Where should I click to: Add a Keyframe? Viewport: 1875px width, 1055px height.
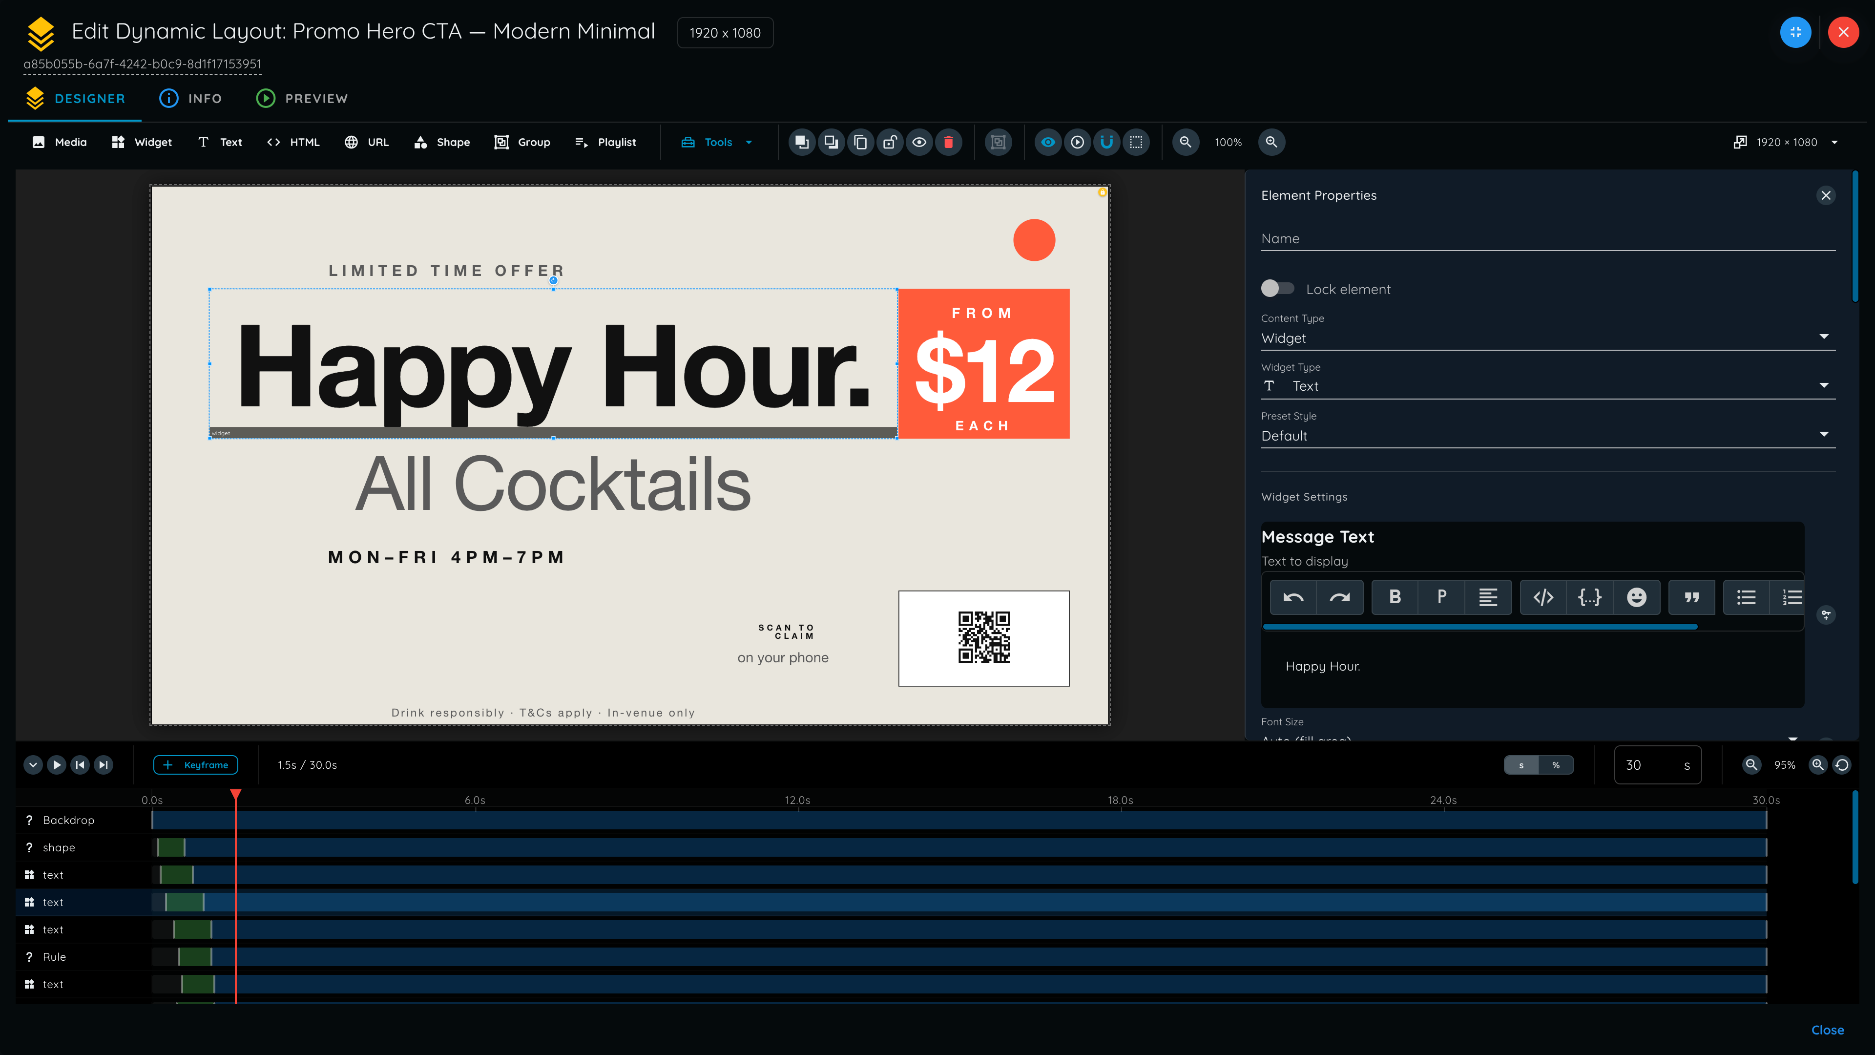click(x=196, y=765)
